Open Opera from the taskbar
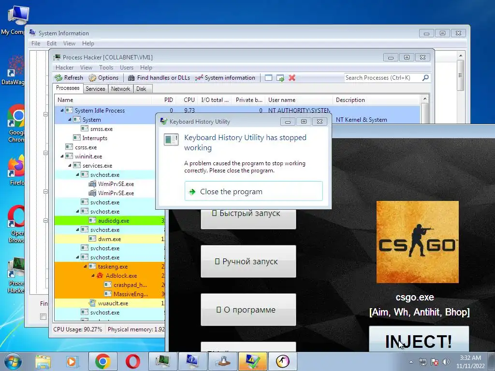Screen dimensions: 495x371 pos(133,361)
